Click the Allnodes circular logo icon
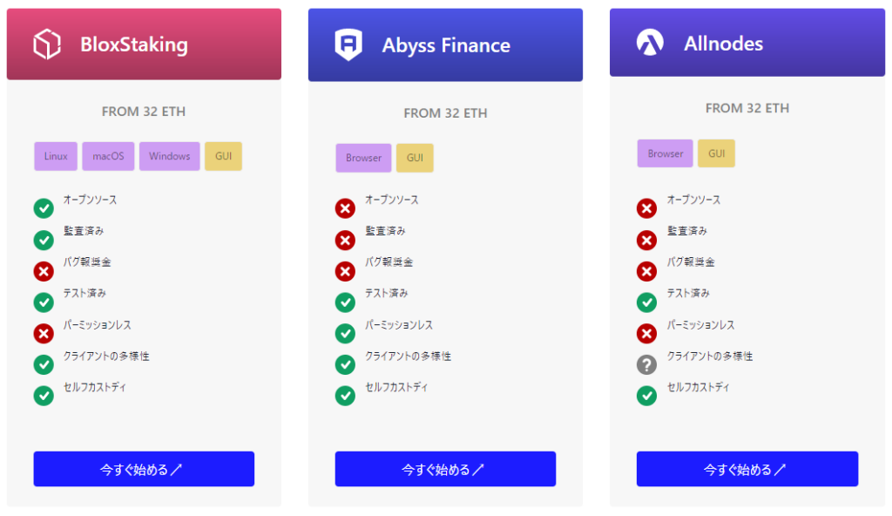Screen dimensions: 892x516 pos(650,42)
